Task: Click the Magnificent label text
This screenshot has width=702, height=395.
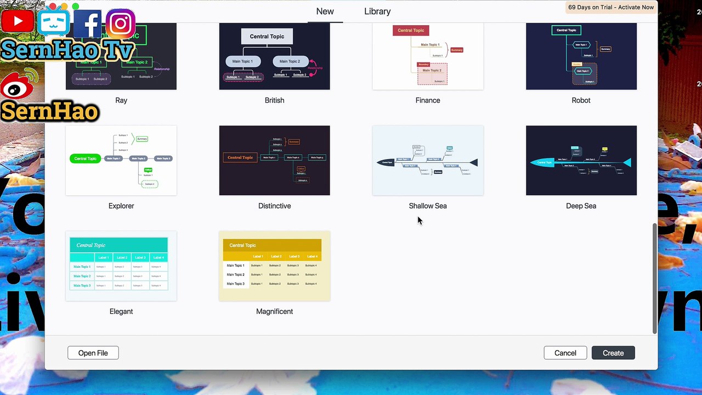Action: pyautogui.click(x=275, y=311)
